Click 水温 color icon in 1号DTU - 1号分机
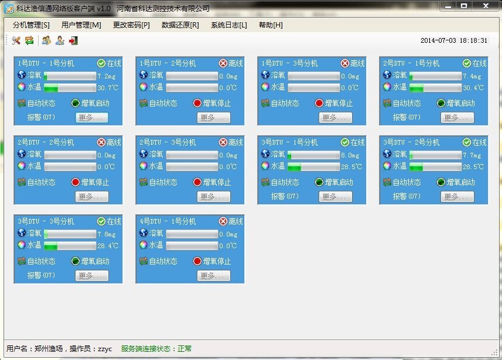Screen dimensions: 502x360 (22, 87)
